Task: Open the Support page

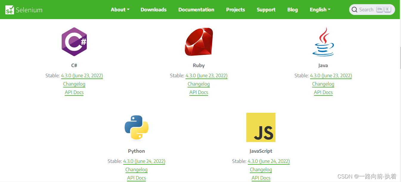Action: tap(266, 9)
